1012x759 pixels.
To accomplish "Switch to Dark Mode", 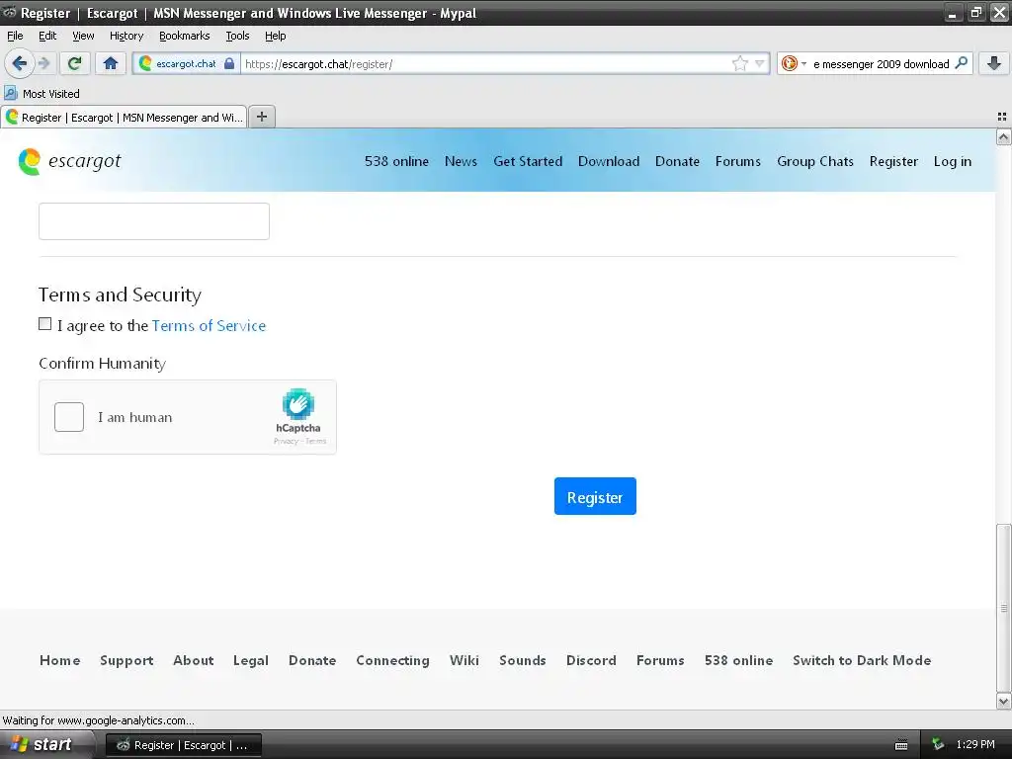I will coord(862,660).
